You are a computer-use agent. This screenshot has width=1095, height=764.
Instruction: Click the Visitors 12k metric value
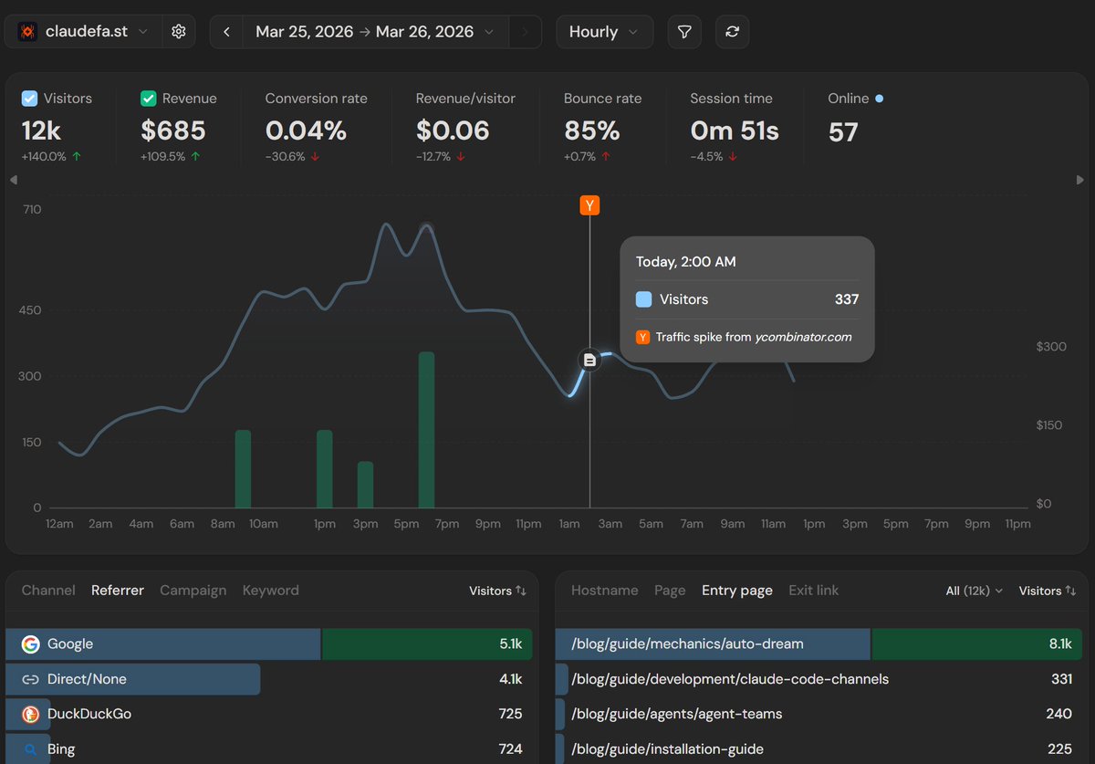coord(40,131)
